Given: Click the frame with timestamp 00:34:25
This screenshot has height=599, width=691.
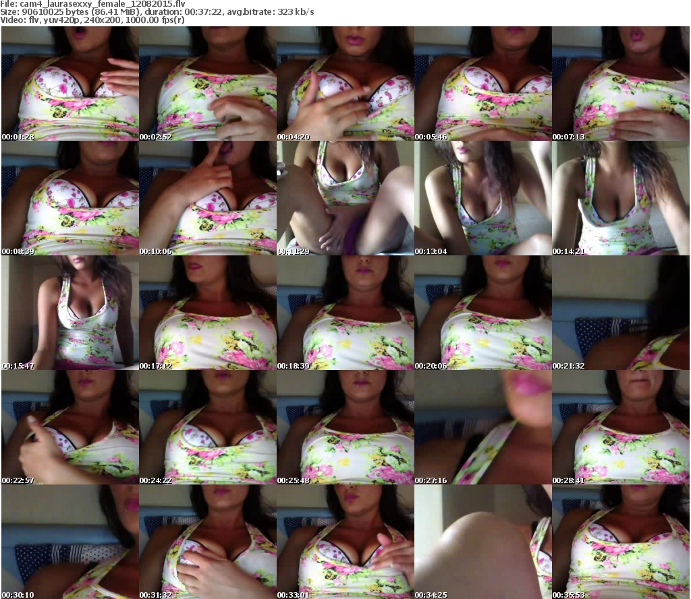Looking at the screenshot, I should click(483, 542).
